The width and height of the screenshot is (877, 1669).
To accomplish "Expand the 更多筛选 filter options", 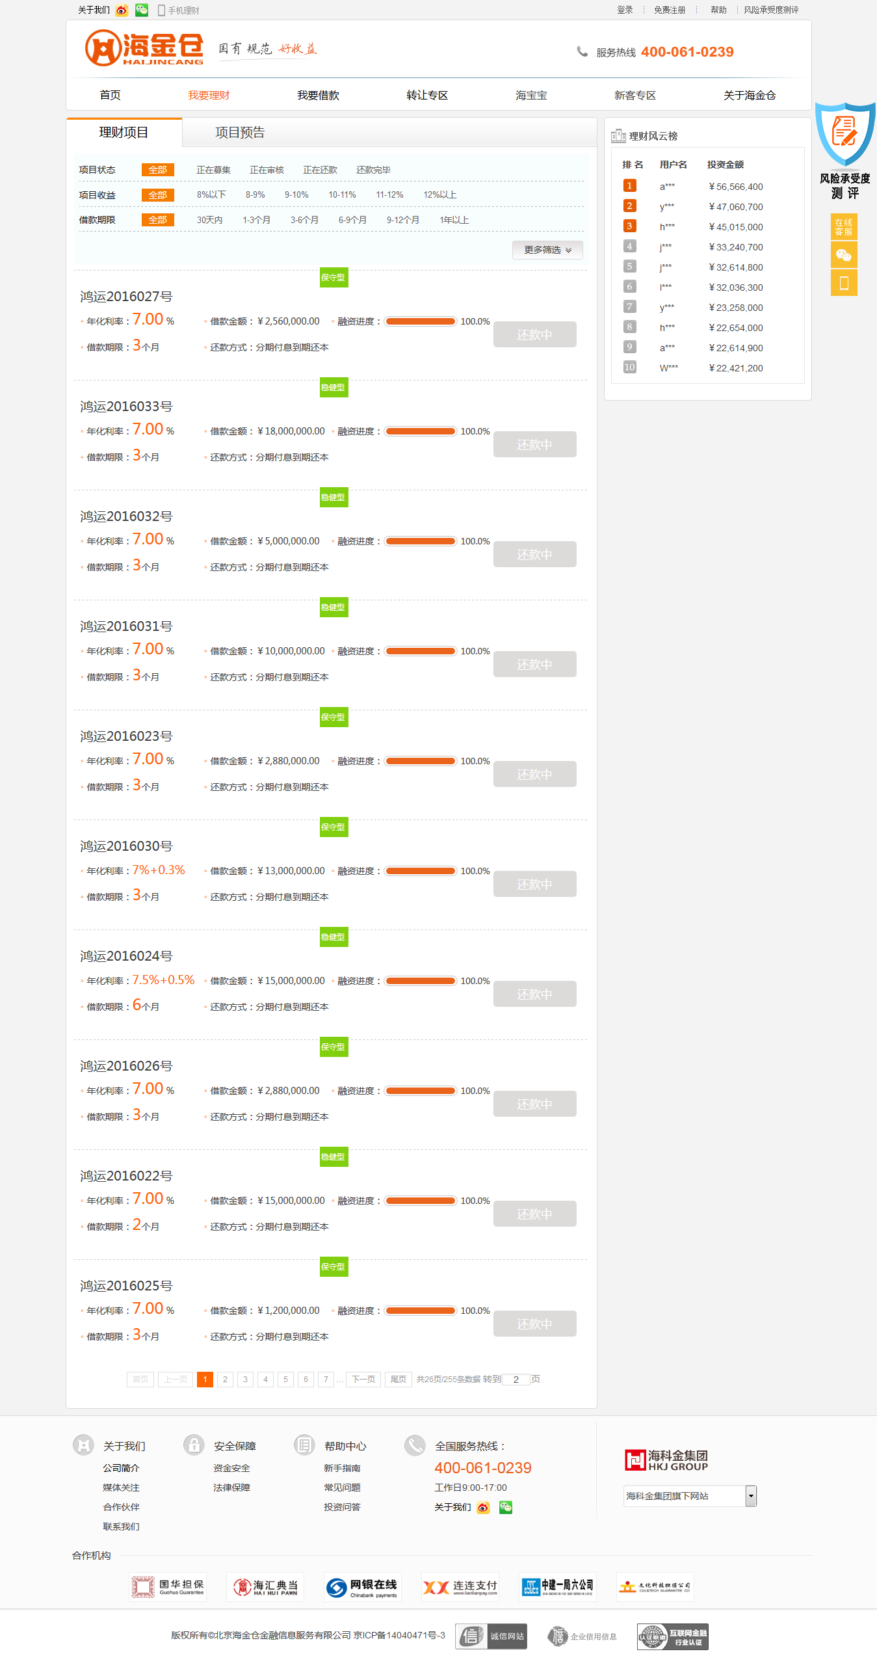I will 547,250.
